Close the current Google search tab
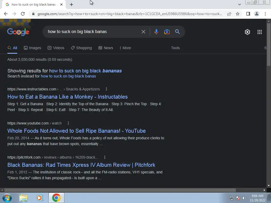The image size is (271, 203). (x=61, y=4)
